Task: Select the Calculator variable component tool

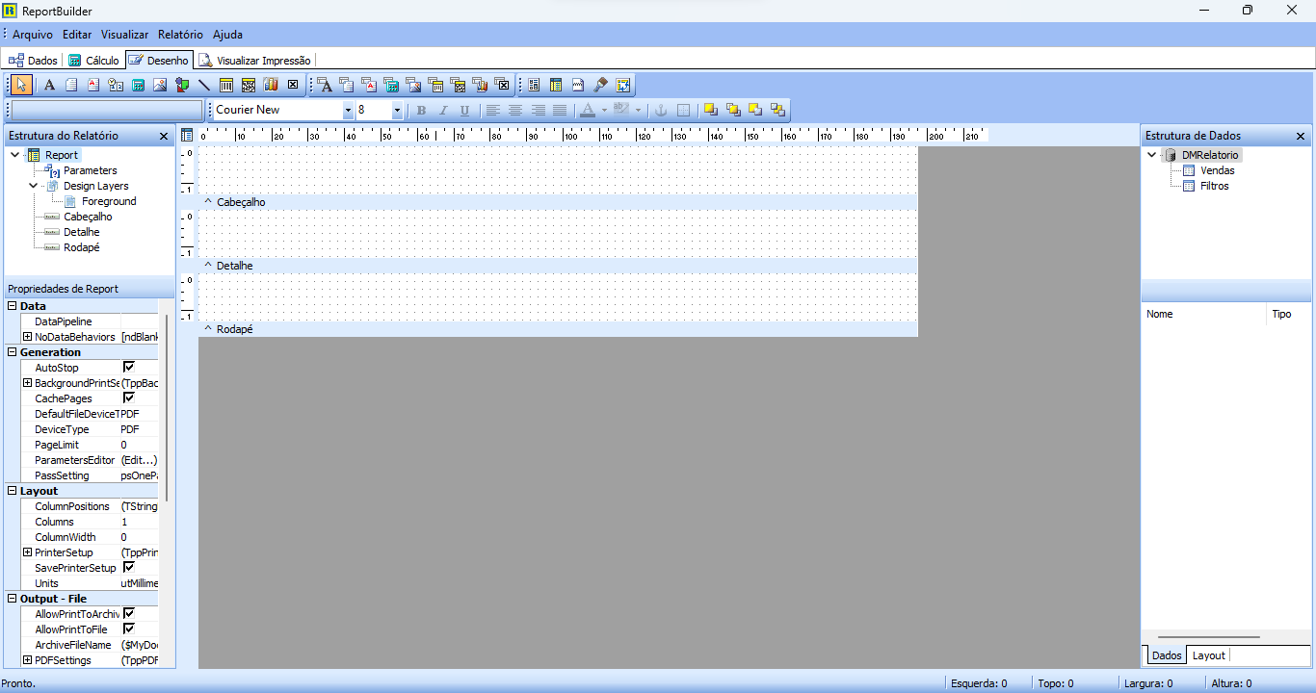Action: (x=138, y=85)
